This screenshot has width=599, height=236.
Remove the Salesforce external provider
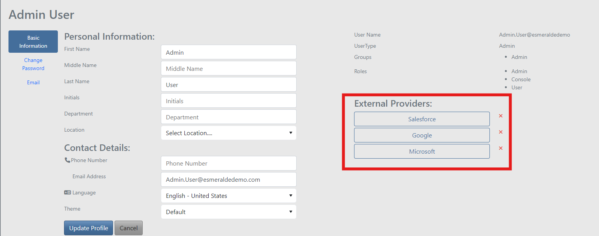pos(501,116)
